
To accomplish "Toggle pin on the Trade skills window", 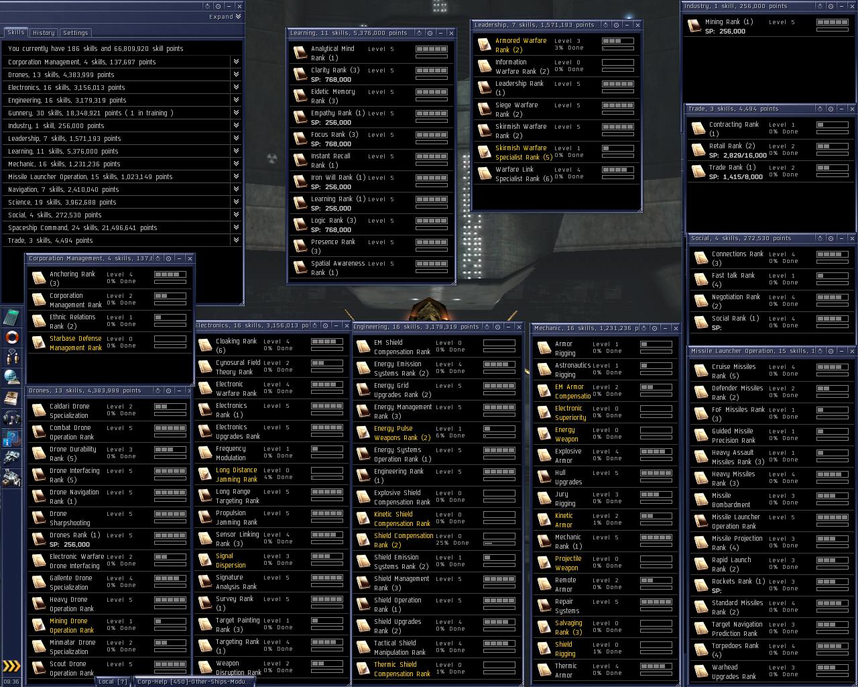I will coord(831,109).
